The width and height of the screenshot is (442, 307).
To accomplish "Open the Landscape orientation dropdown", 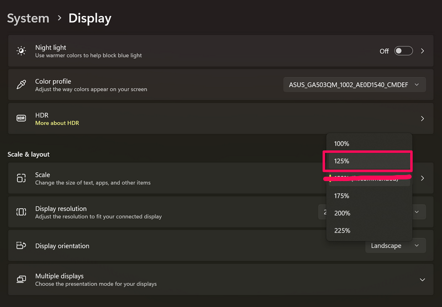I will [x=395, y=246].
